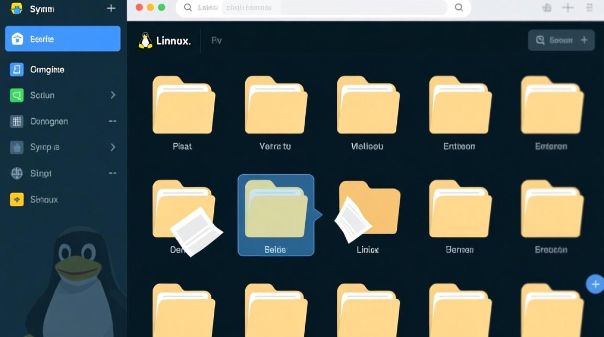Expand the Synpa sidebar item chevron
This screenshot has width=604, height=337.
coord(113,147)
